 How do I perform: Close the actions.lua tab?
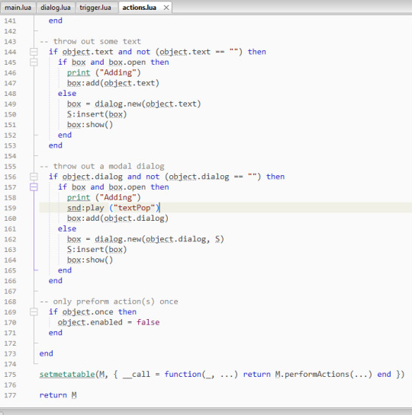[x=166, y=8]
